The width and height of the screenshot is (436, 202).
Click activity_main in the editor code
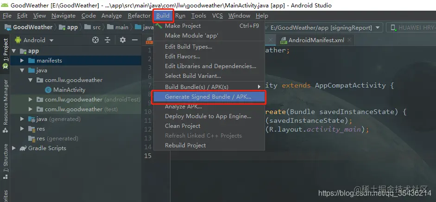click(x=334, y=129)
